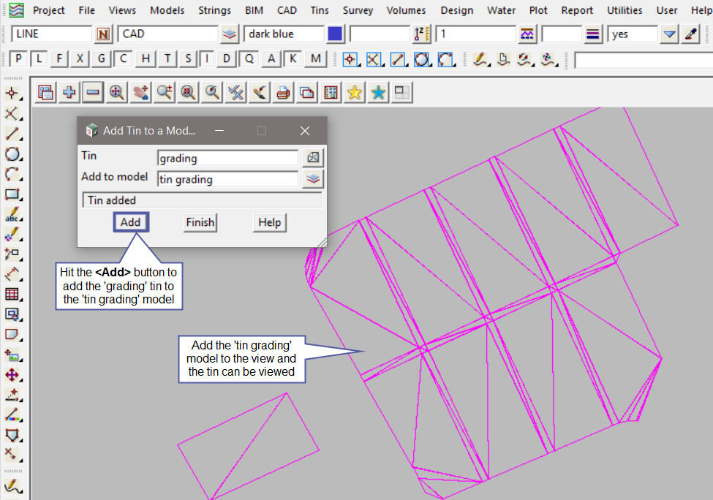Screen dimensions: 713x500
Task: Click the print view icon
Action: click(283, 92)
